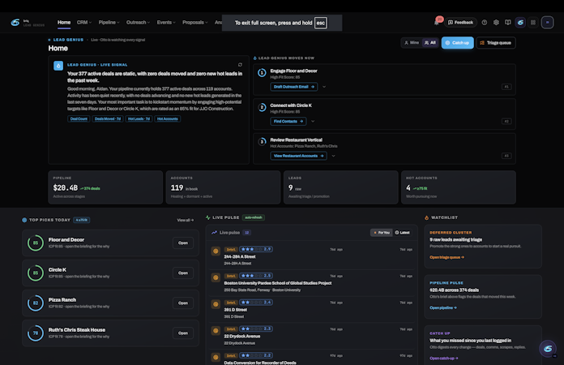The height and width of the screenshot is (365, 564).
Task: Click the Pipeline $20.4B stat card
Action: point(105,187)
